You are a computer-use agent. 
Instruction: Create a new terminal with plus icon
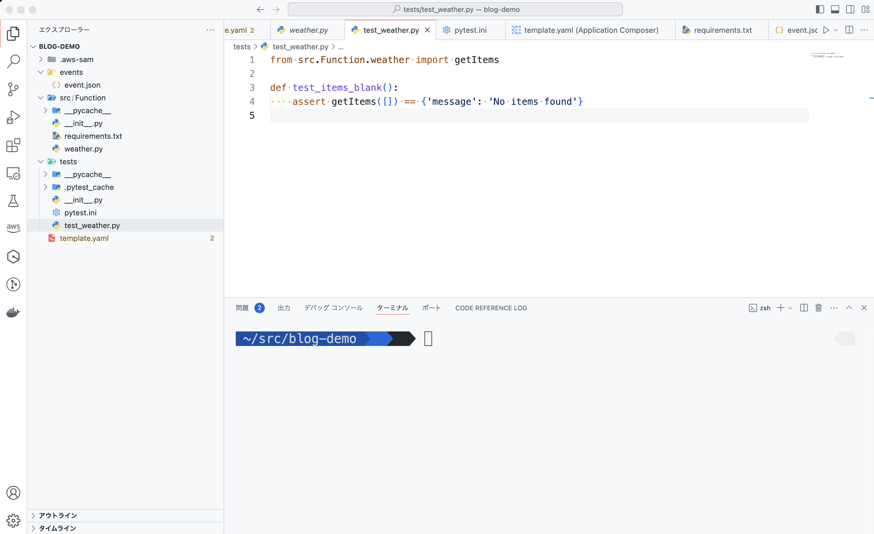coord(781,308)
